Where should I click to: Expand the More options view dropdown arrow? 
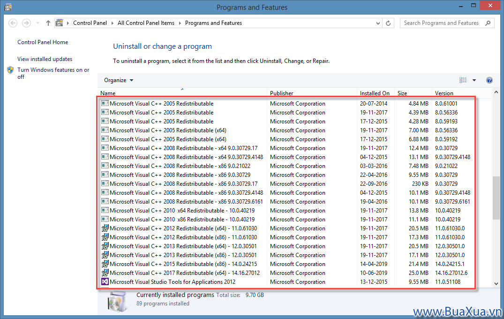474,80
